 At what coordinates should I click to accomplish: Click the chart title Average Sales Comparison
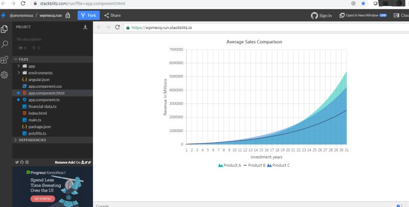(254, 42)
